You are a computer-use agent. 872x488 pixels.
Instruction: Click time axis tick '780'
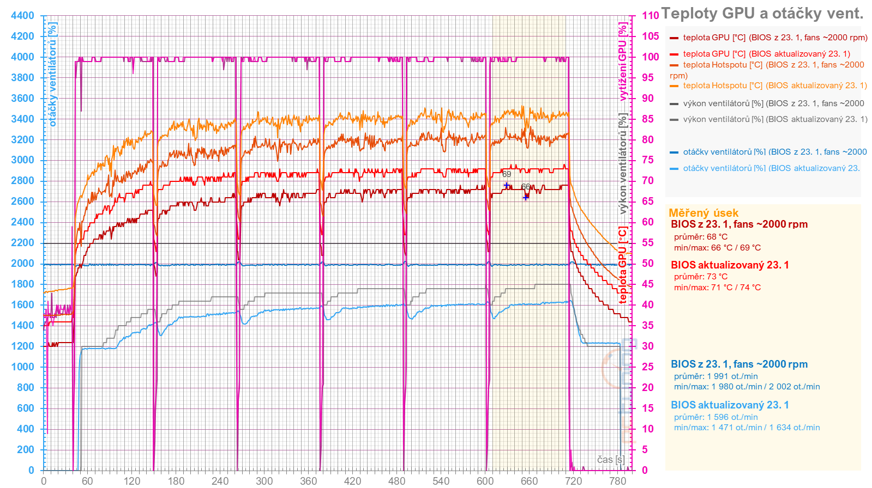(617, 481)
